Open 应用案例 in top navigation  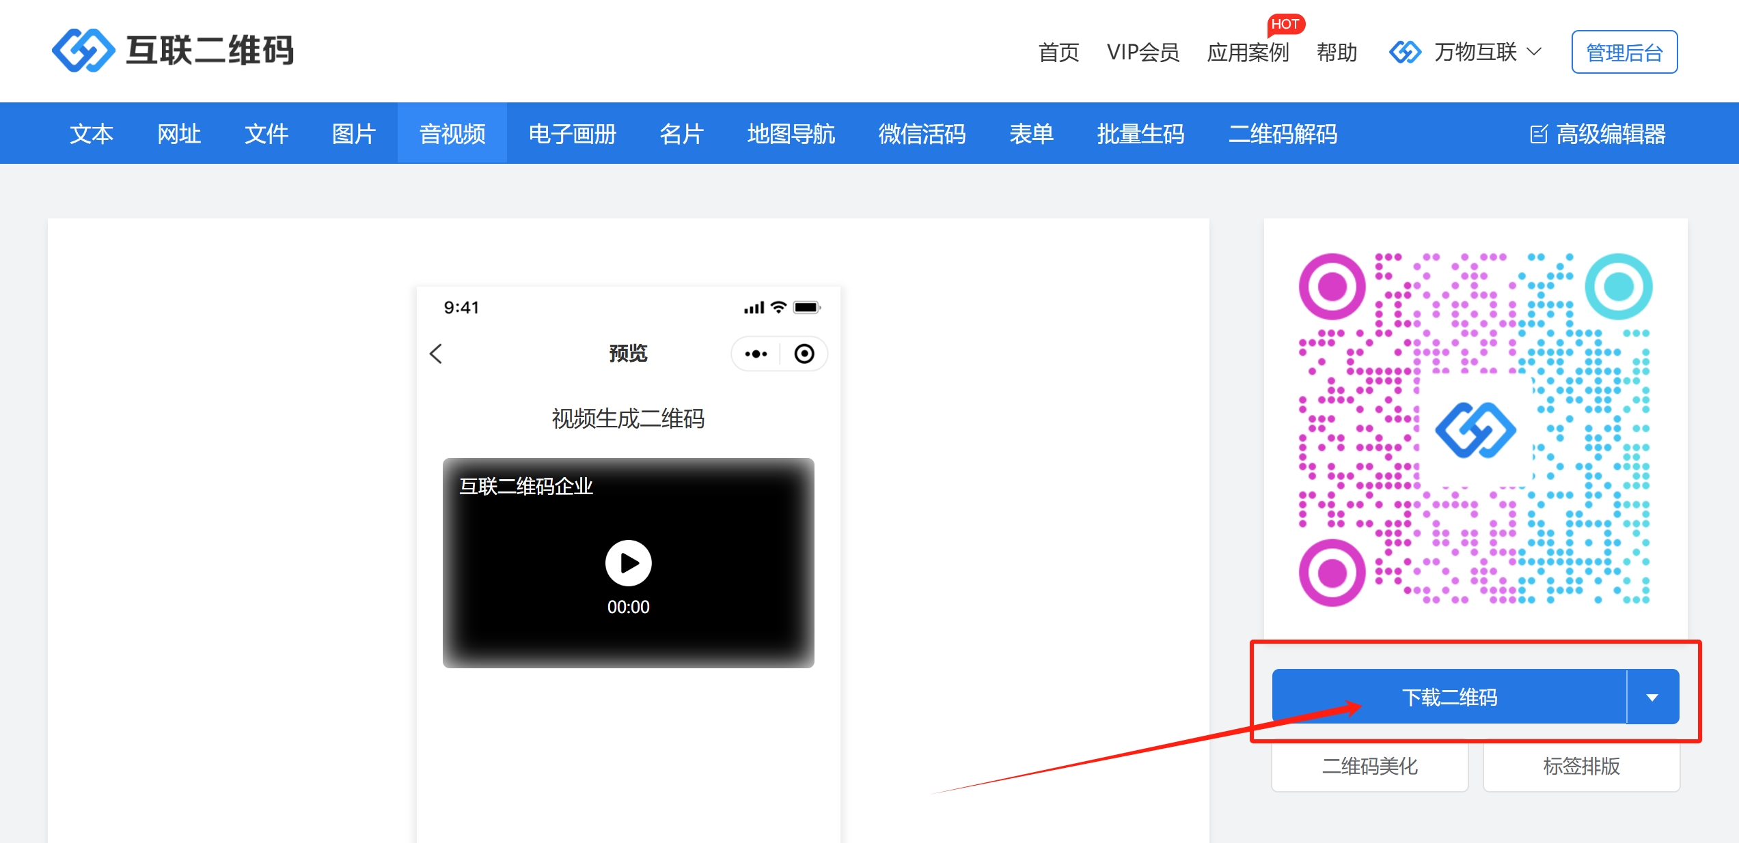pos(1248,53)
